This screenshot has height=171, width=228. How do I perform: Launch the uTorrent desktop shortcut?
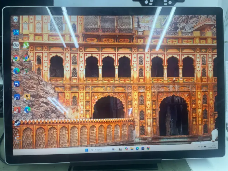tap(26, 45)
